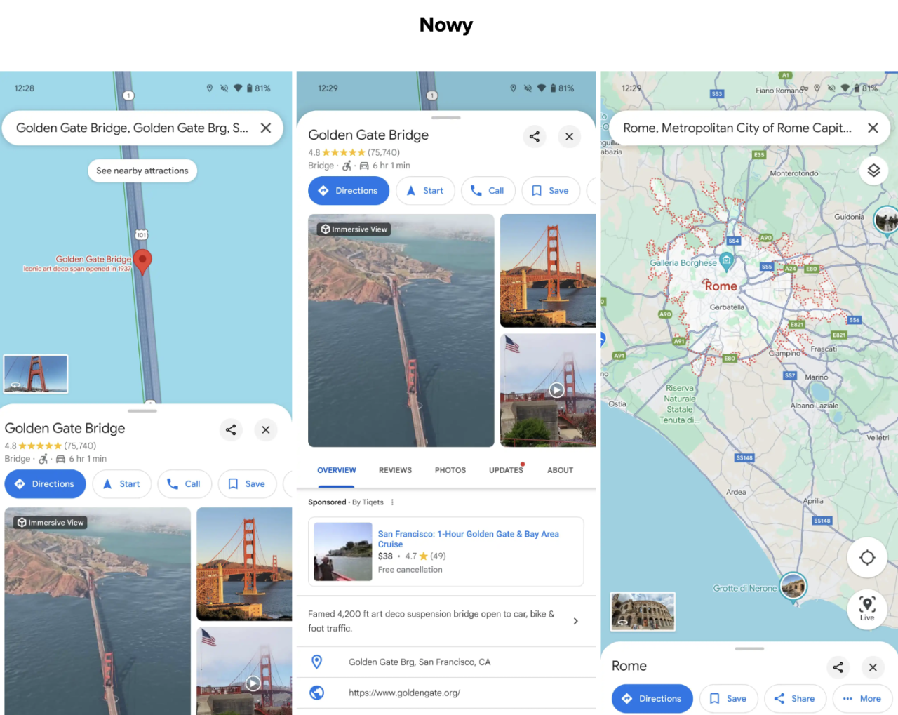Play the bridge video in middle screen
Screen dimensions: 898x715
556,390
